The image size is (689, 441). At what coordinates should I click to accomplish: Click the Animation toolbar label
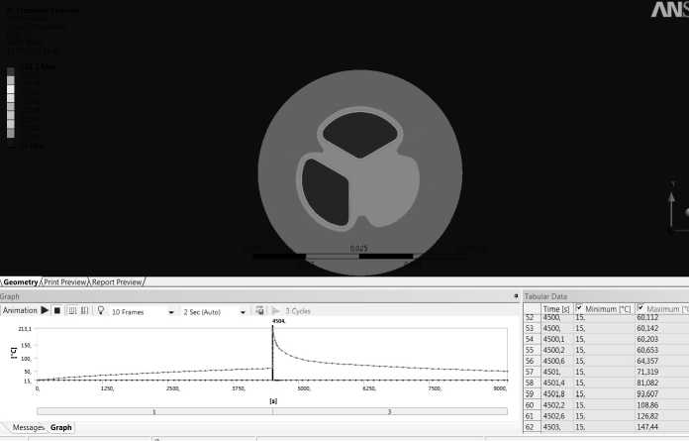click(x=20, y=310)
